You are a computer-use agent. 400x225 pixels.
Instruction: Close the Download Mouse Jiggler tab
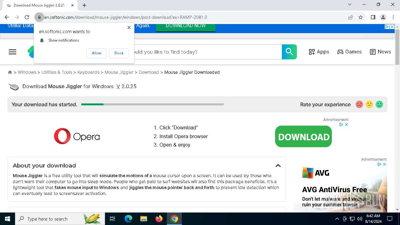click(72, 5)
